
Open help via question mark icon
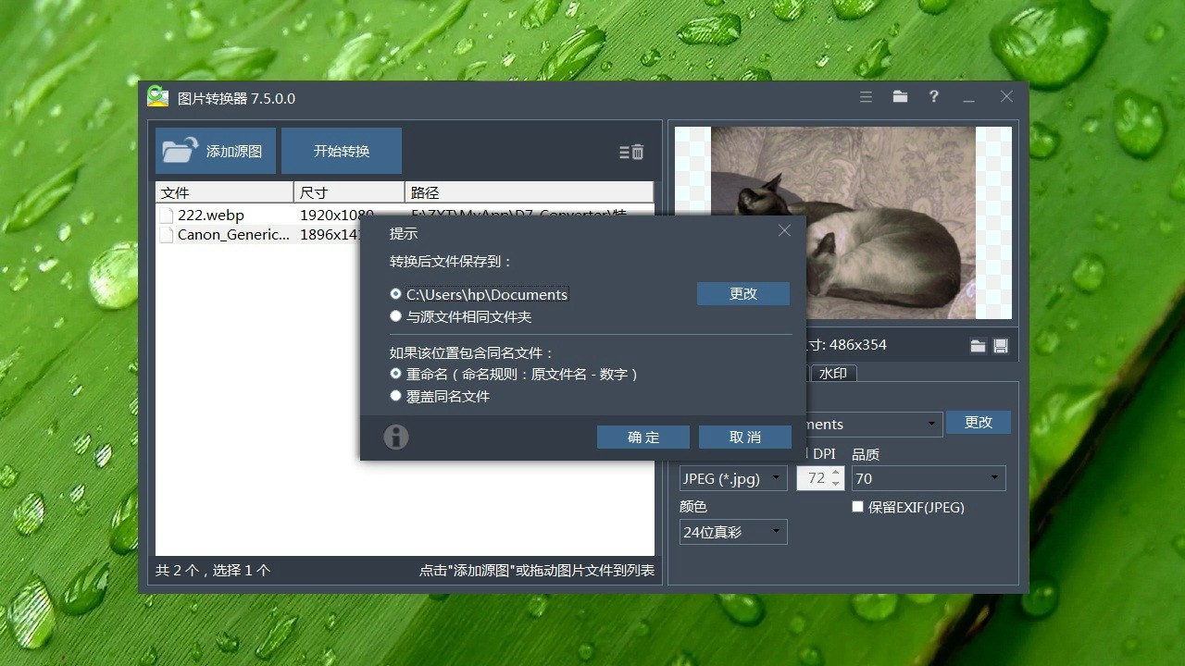[934, 97]
